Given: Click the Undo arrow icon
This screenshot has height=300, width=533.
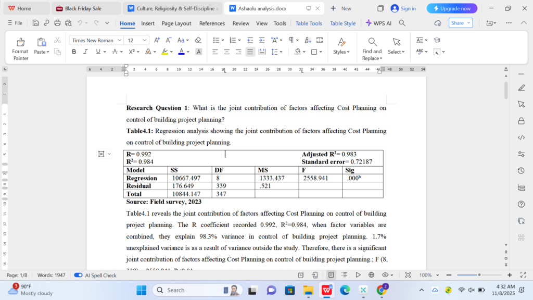Looking at the screenshot, I should (80, 23).
